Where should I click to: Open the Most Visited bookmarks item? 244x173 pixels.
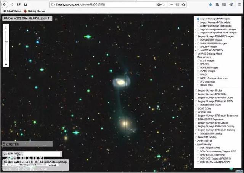point(12,11)
